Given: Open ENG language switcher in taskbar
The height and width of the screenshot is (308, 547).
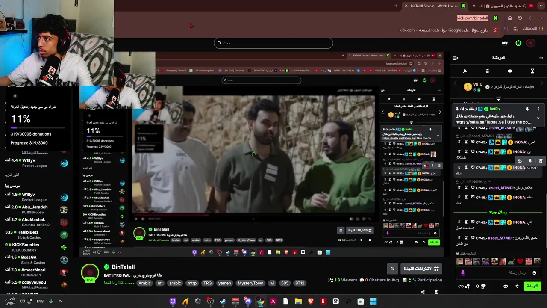Looking at the screenshot, I should tap(40, 301).
